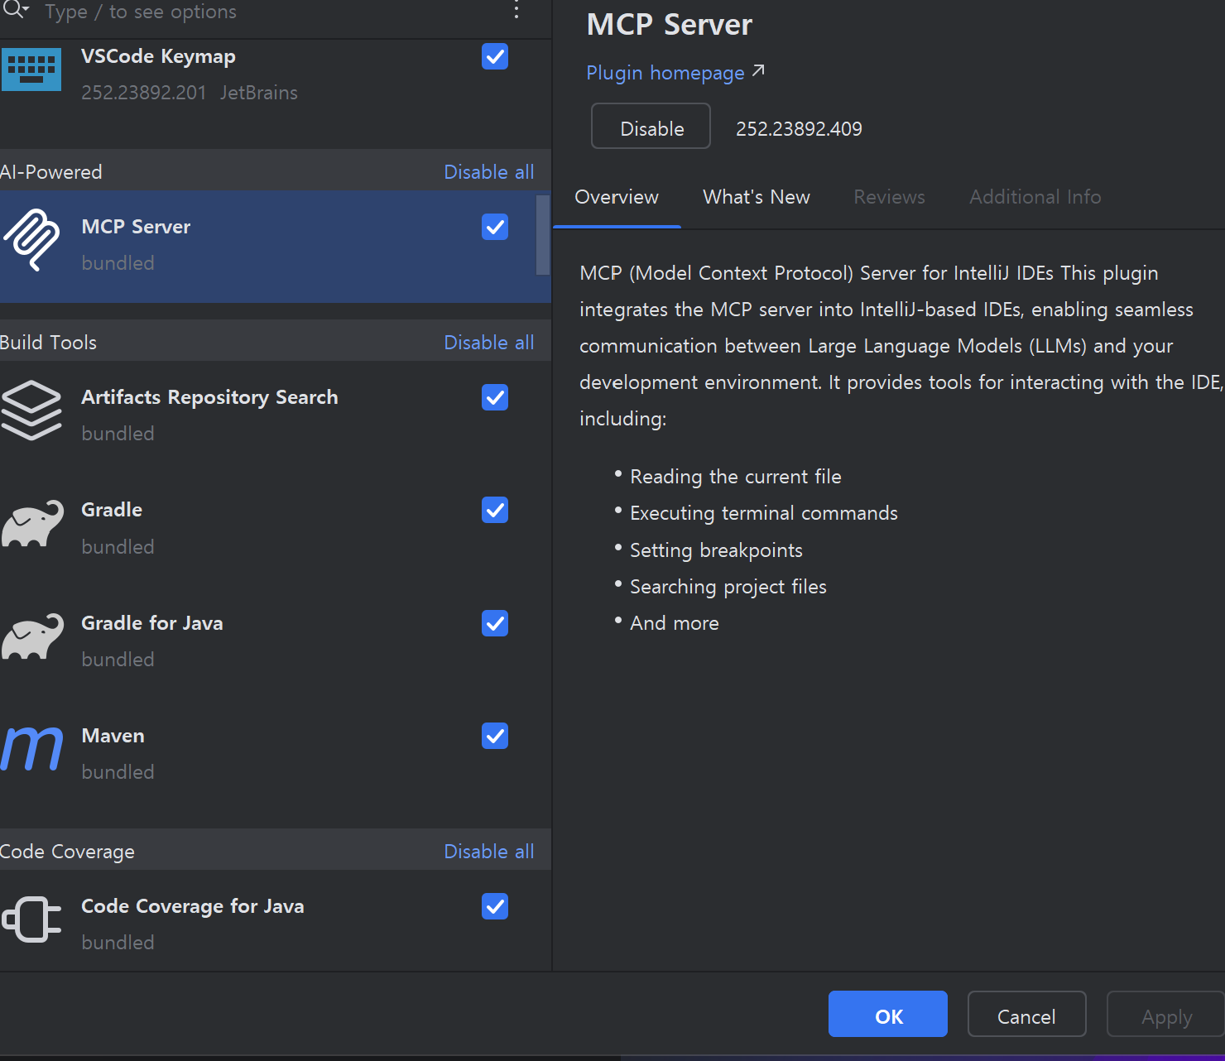Click the AI-Powered category header label
The image size is (1225, 1061).
pyautogui.click(x=51, y=172)
